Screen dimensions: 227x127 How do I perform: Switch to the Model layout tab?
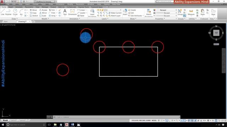click(x=5, y=120)
